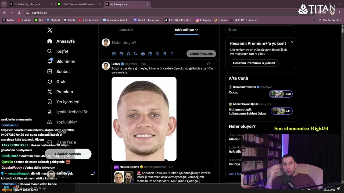Add location tag in composer

pyautogui.click(x=157, y=54)
